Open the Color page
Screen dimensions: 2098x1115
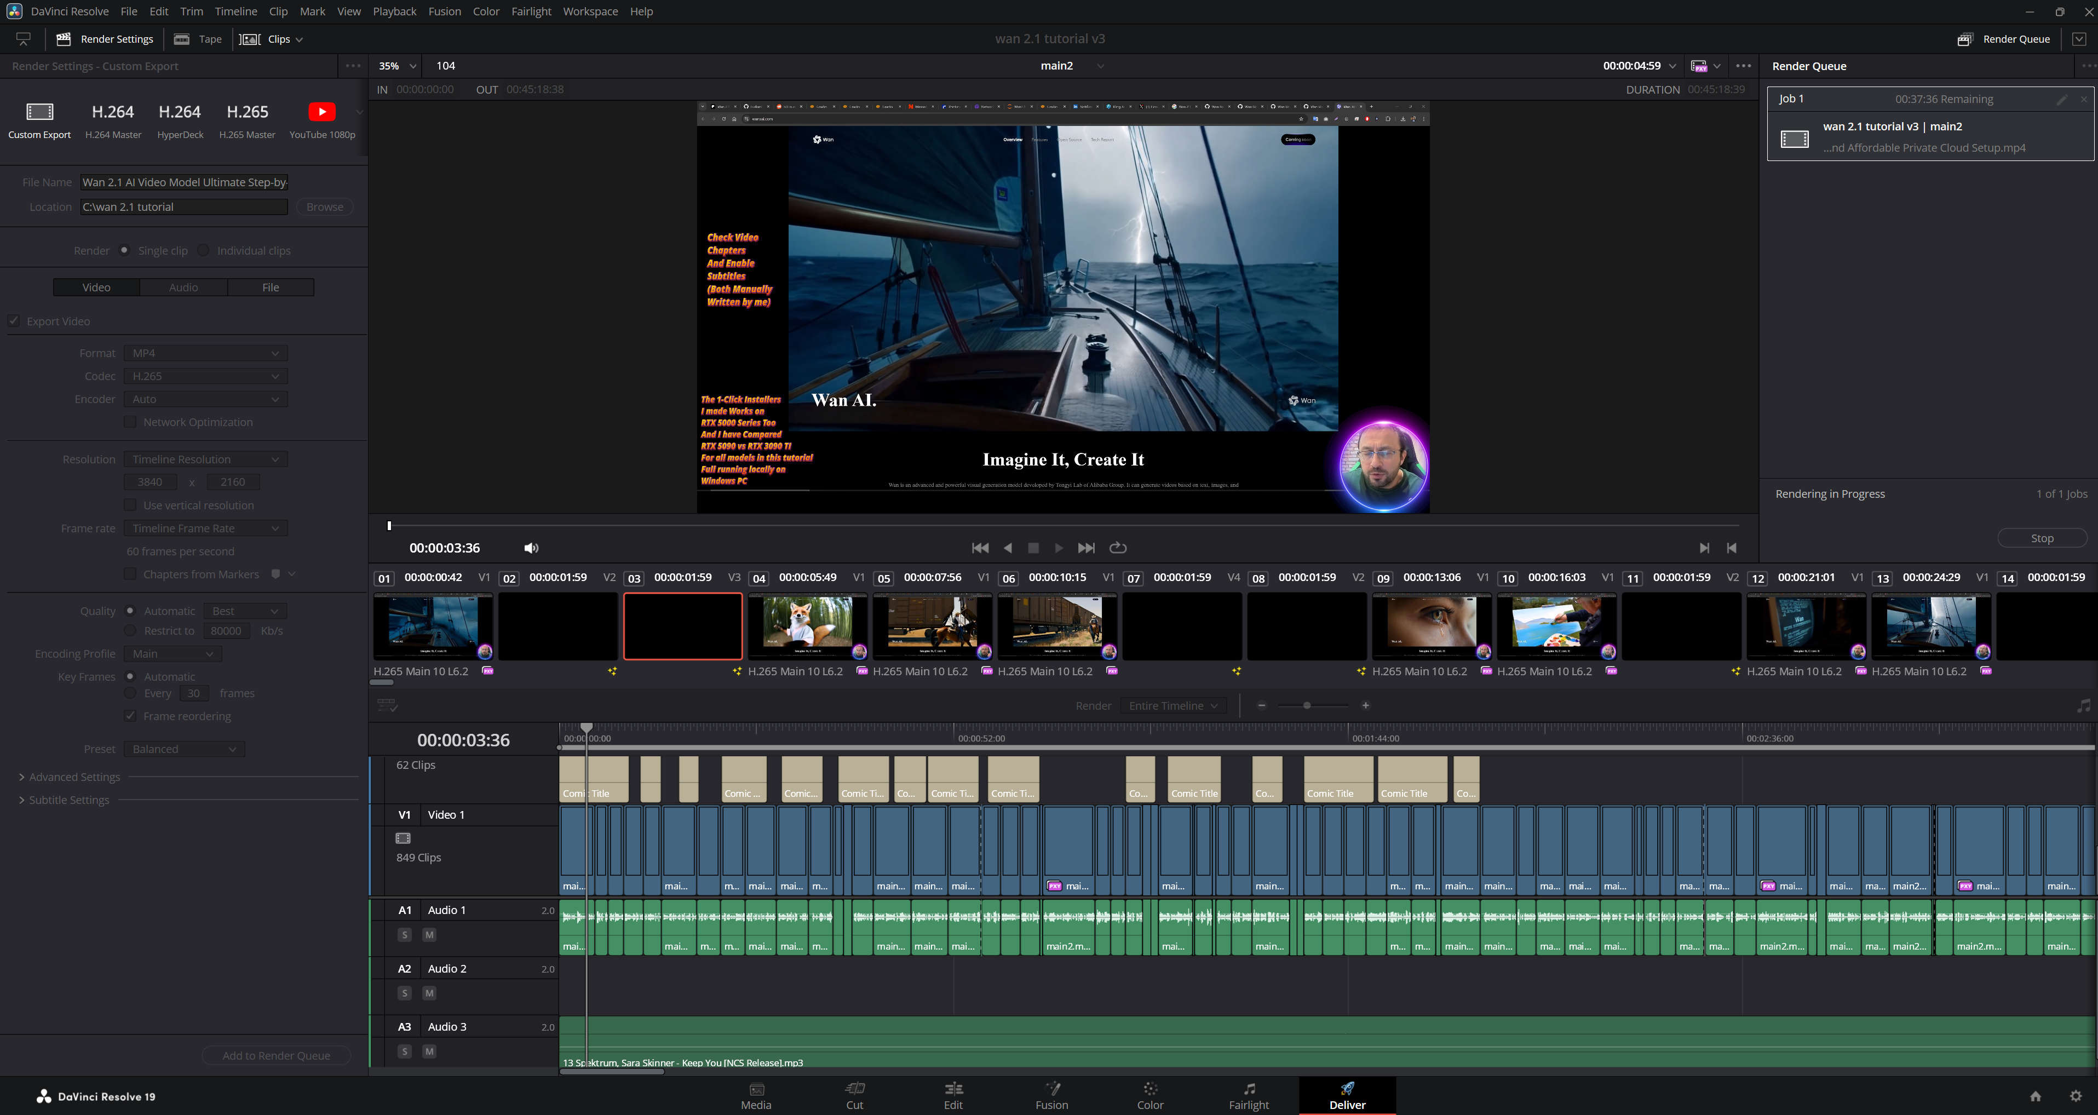coord(1149,1095)
